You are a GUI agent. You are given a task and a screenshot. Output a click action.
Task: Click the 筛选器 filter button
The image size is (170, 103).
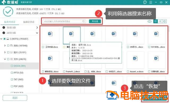tap(95, 21)
